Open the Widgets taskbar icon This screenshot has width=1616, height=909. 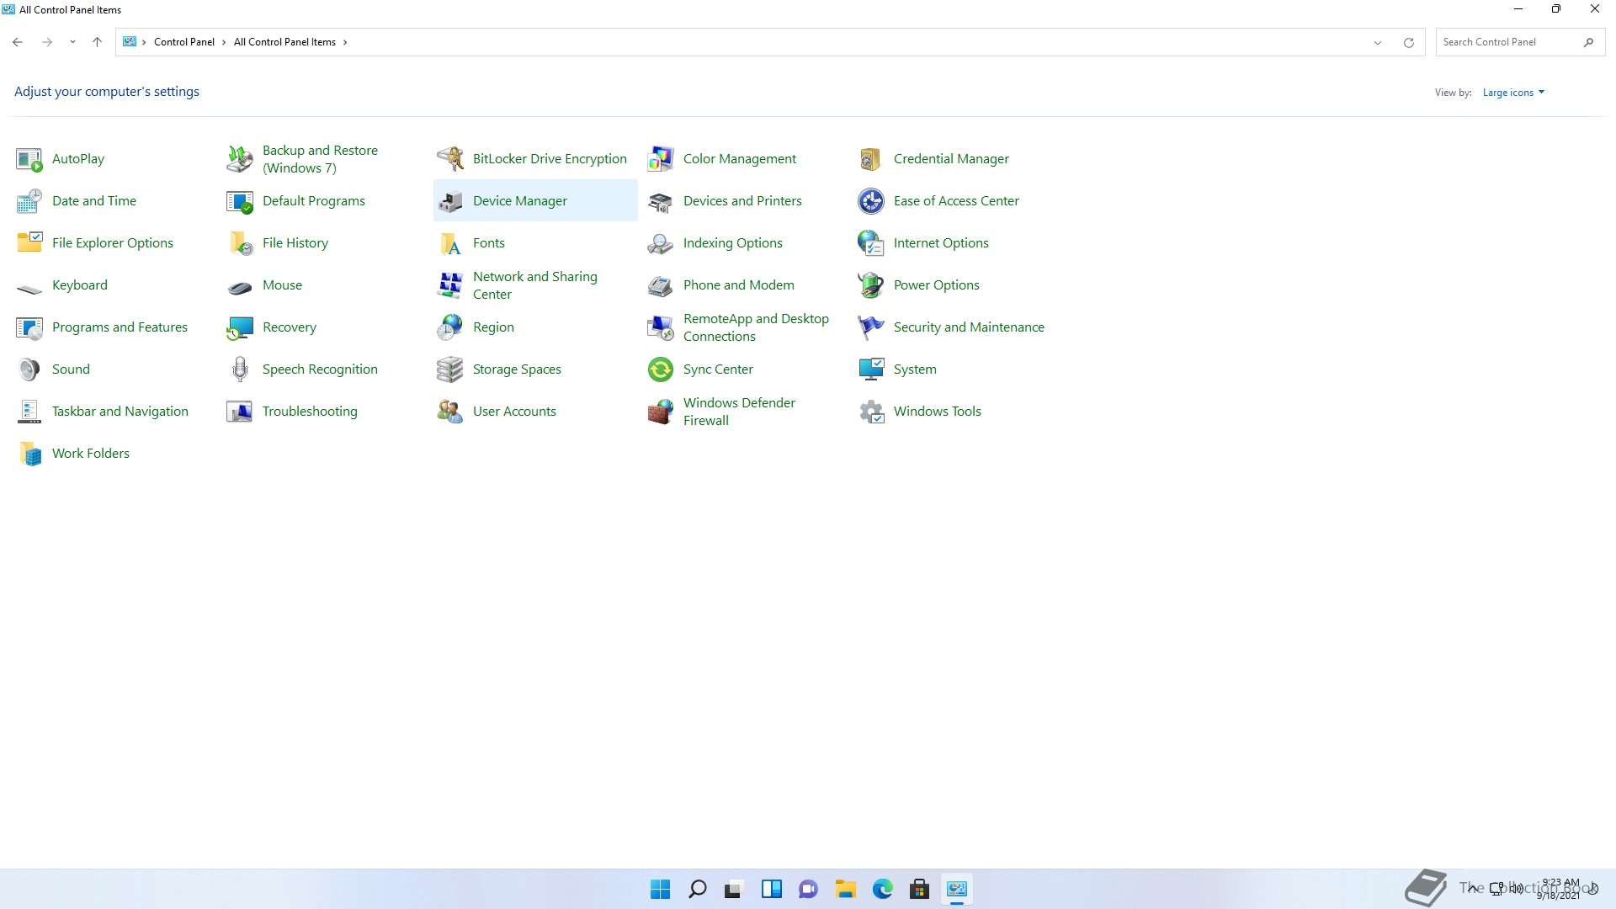point(772,889)
